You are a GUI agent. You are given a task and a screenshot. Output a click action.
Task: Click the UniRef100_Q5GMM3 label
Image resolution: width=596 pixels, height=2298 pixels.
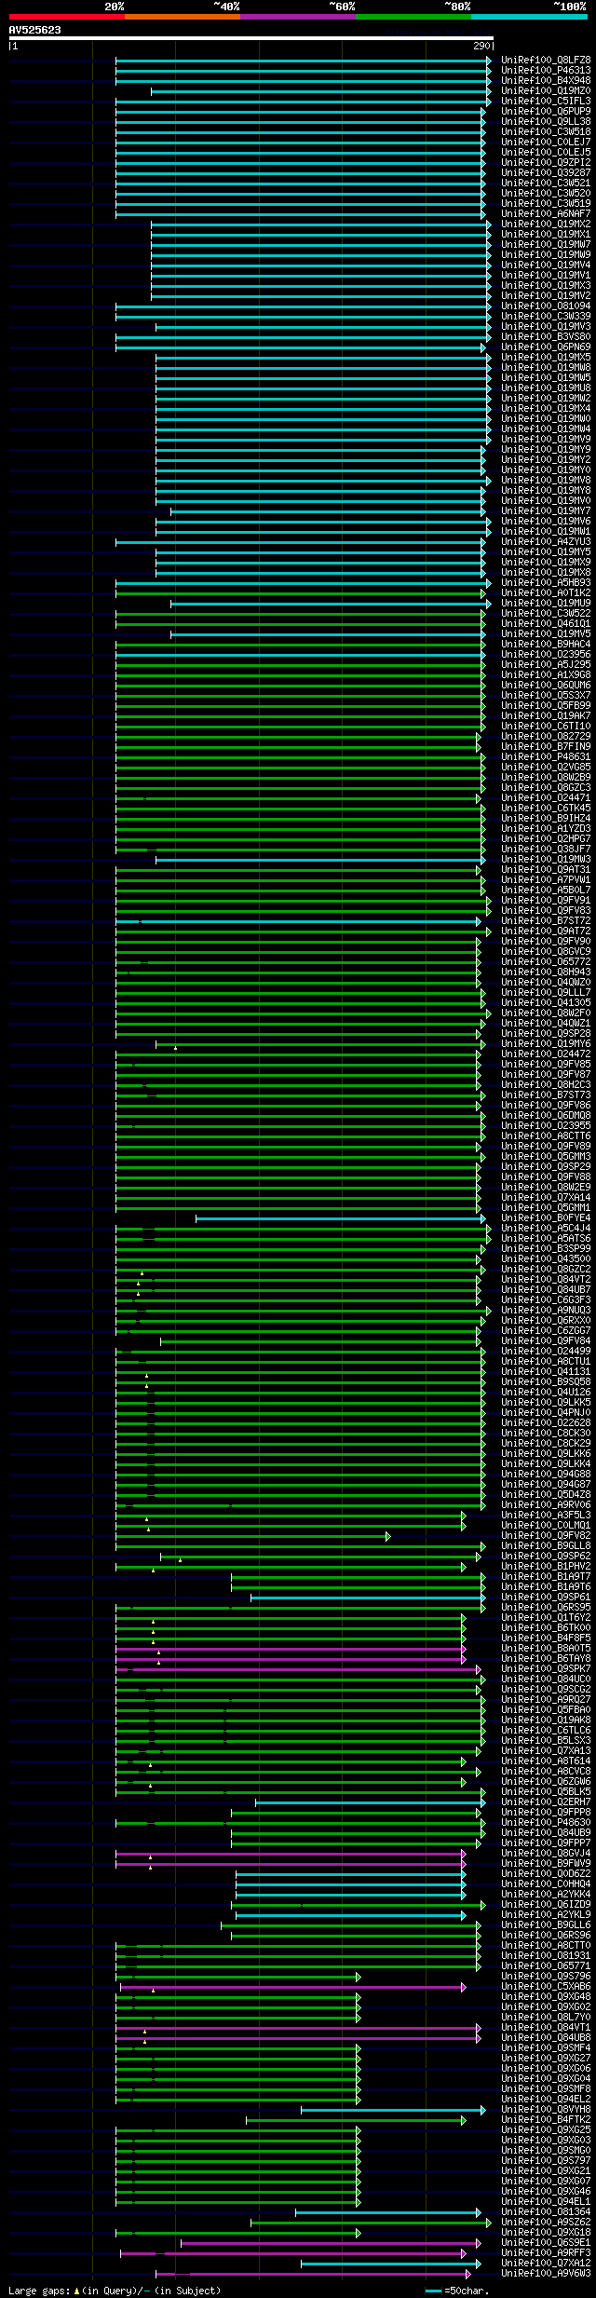(x=546, y=1156)
